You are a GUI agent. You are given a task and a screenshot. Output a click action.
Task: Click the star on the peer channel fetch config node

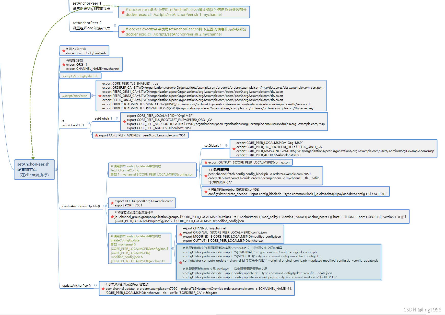point(206,176)
